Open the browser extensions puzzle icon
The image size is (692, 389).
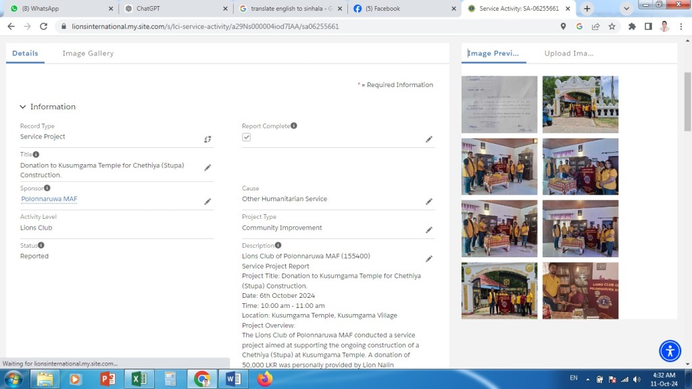[x=632, y=26]
